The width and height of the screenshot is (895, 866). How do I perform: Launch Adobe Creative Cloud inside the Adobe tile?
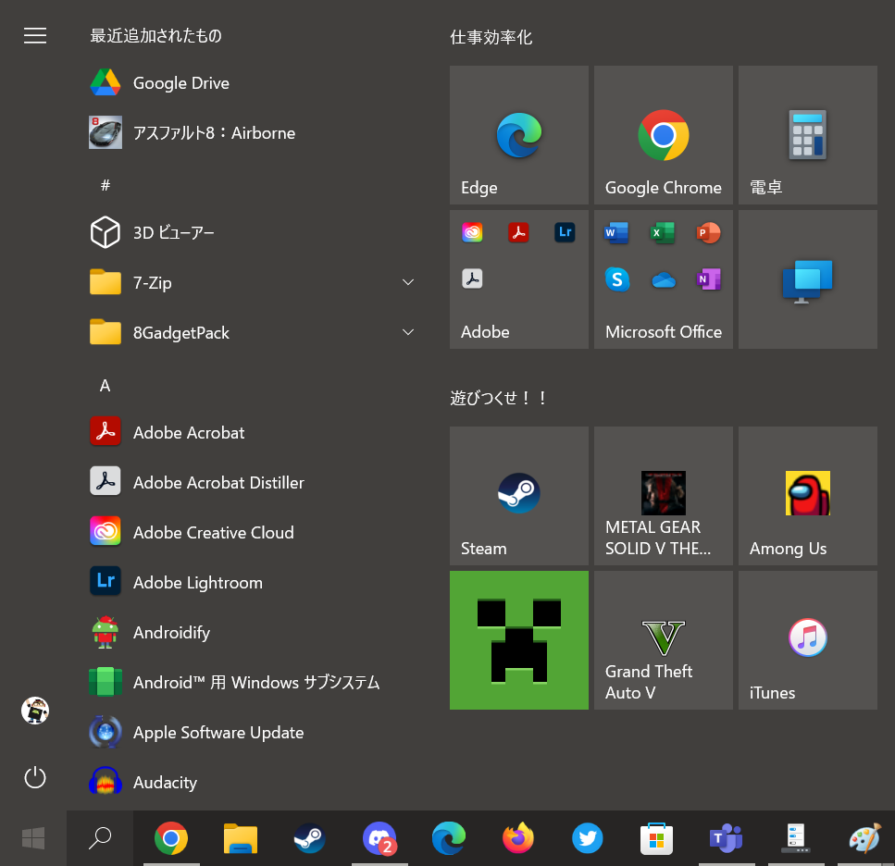472,232
